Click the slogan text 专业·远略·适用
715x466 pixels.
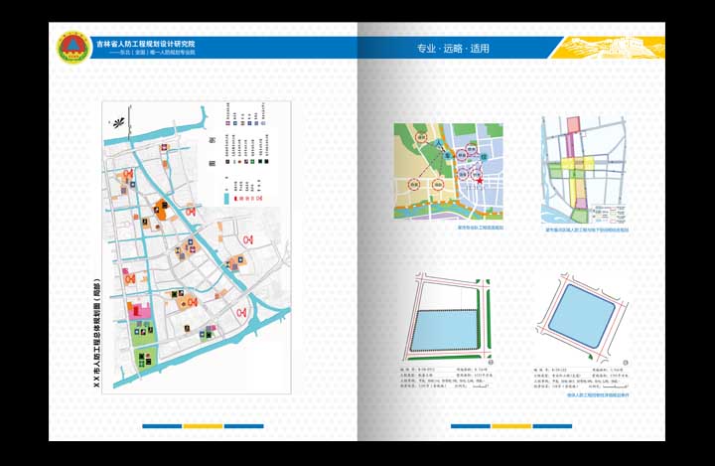453,49
